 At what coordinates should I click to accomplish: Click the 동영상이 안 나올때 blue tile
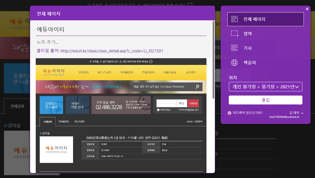[51, 105]
